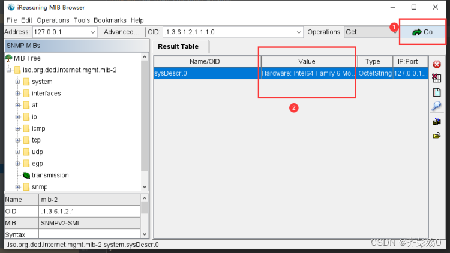Click the clear table icon
This screenshot has width=450, height=253.
point(437,78)
